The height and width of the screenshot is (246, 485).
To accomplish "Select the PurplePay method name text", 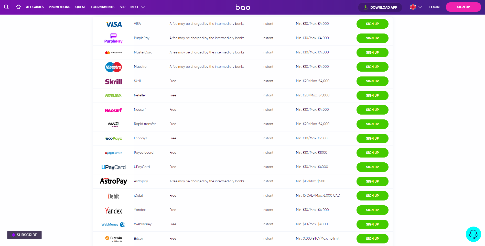I will (x=142, y=38).
